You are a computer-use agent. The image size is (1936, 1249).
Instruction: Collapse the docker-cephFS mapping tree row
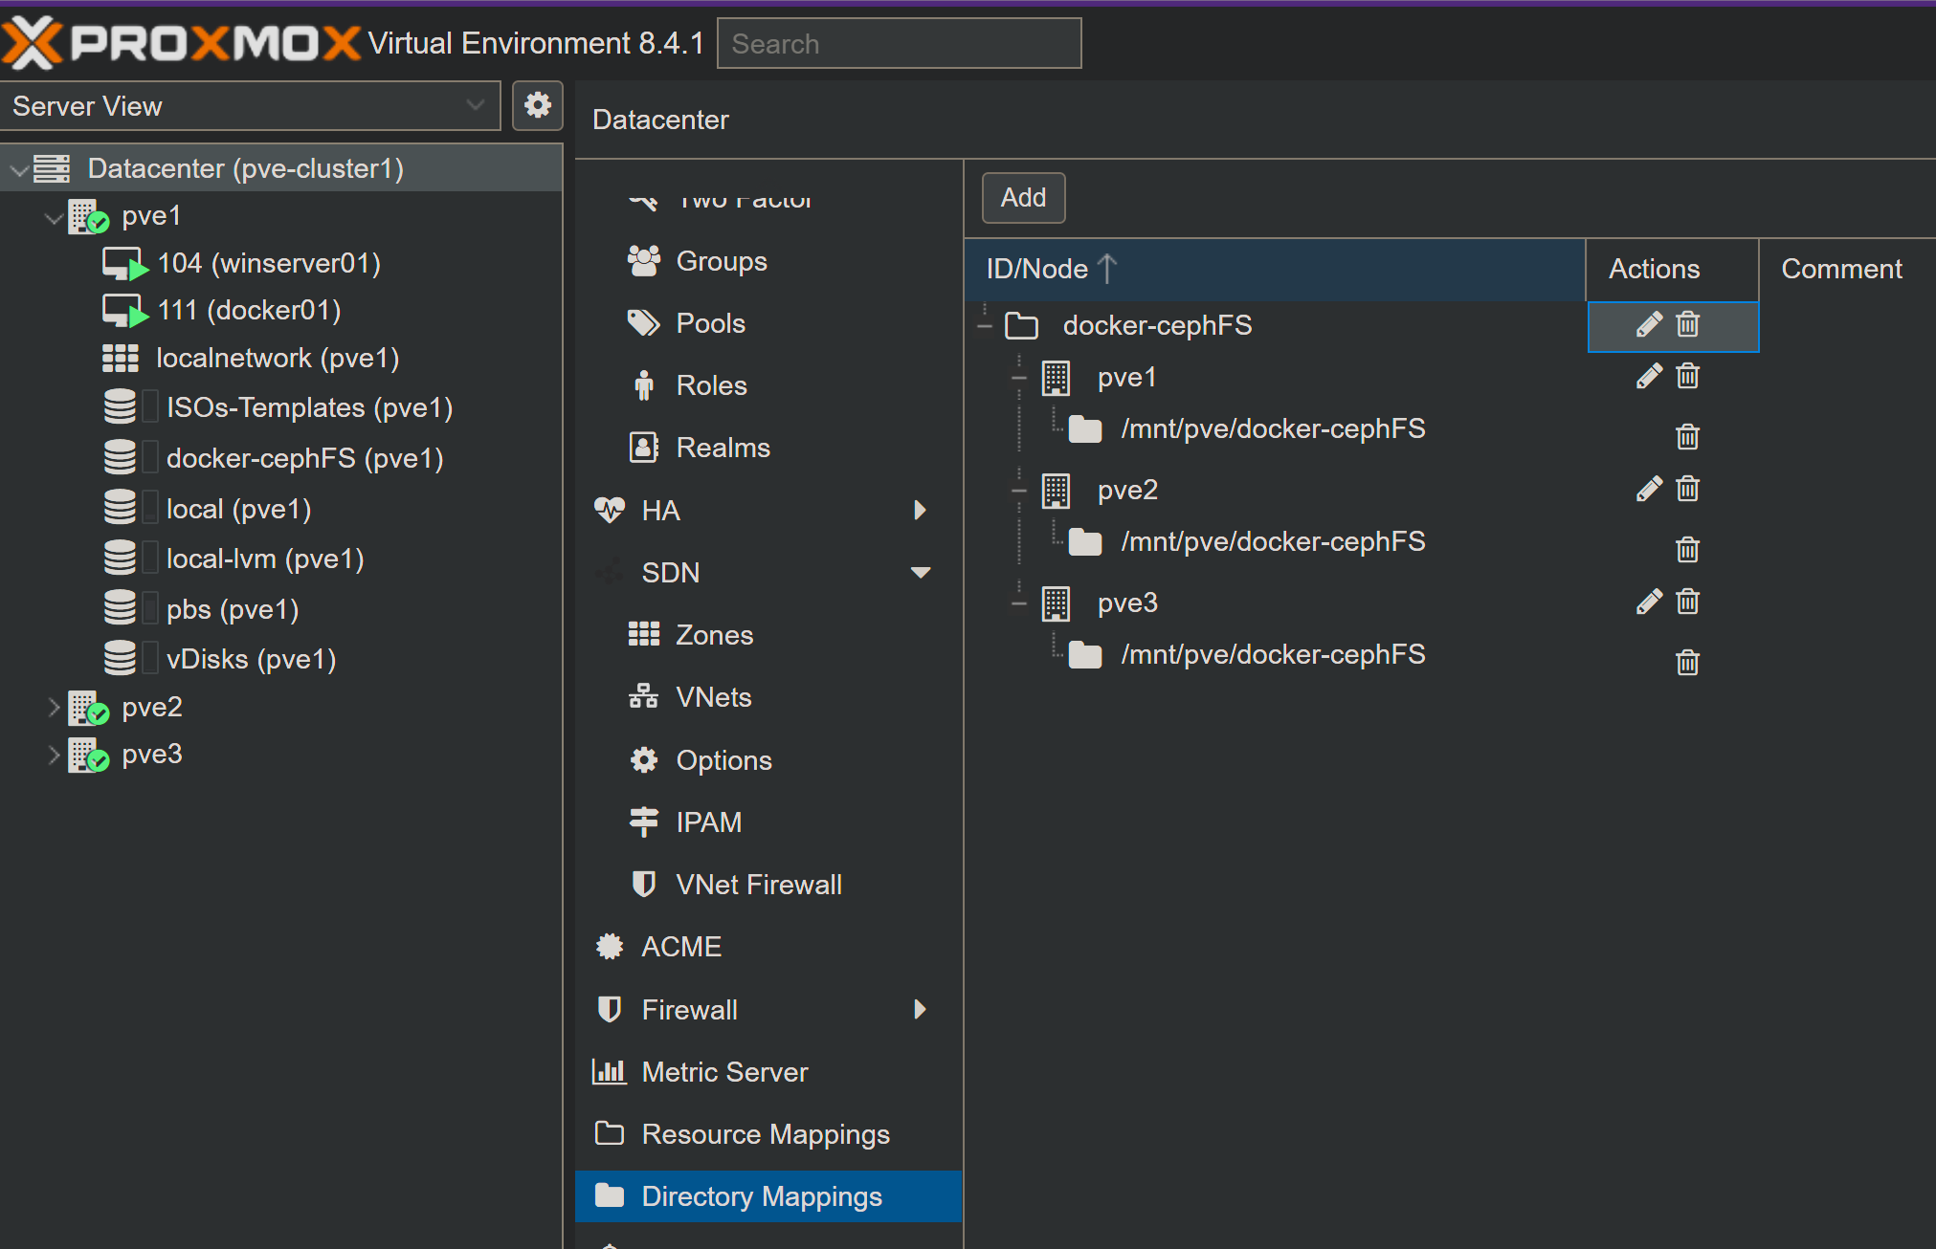[x=985, y=326]
